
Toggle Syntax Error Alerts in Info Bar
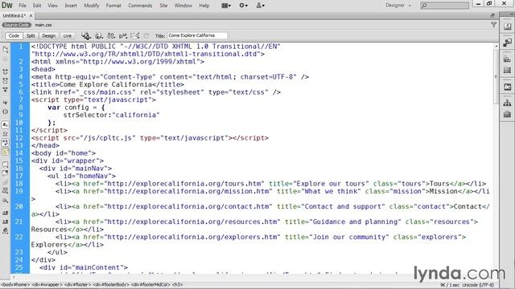click(6, 152)
